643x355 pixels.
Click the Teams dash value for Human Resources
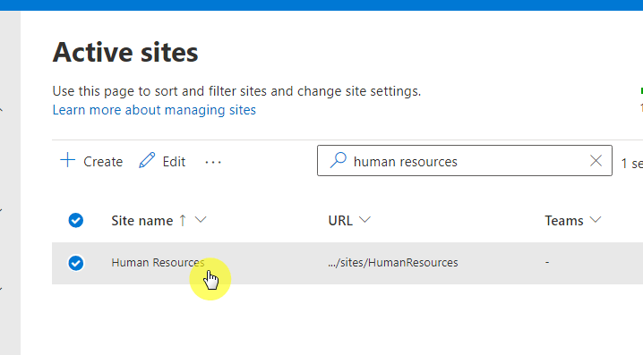click(547, 262)
